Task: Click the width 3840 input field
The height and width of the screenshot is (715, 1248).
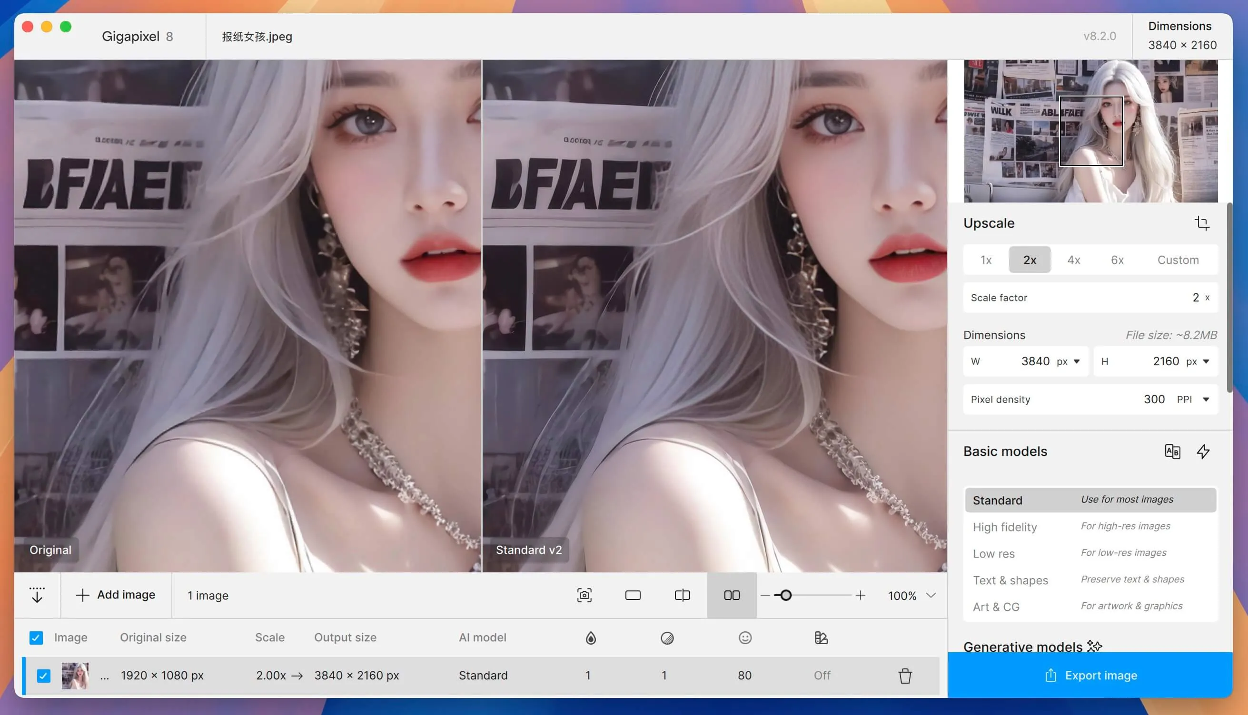Action: [1025, 361]
